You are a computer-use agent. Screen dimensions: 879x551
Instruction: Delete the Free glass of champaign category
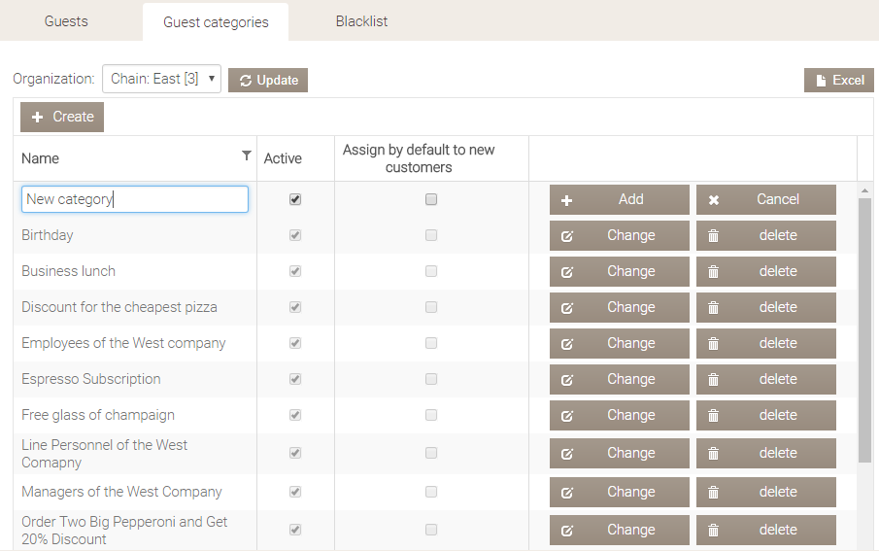click(765, 416)
